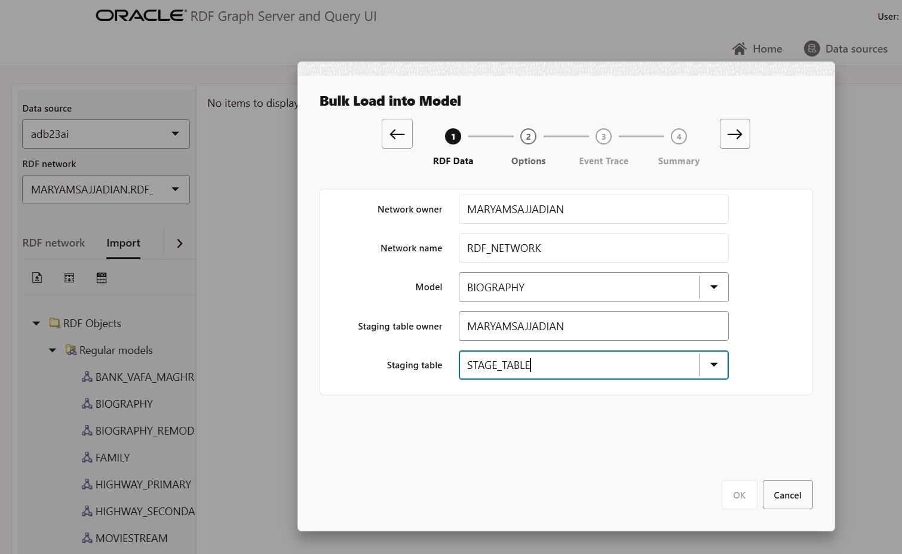Image resolution: width=902 pixels, height=554 pixels.
Task: Go back using the left arrow button
Action: point(397,134)
